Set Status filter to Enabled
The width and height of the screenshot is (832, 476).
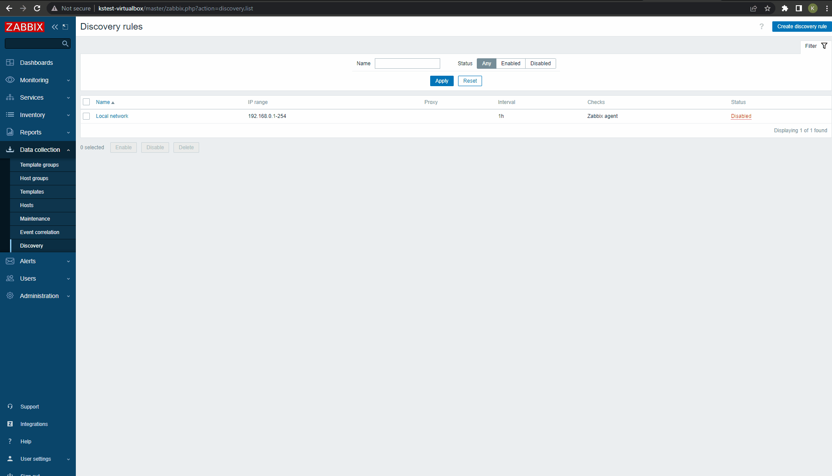(x=510, y=64)
